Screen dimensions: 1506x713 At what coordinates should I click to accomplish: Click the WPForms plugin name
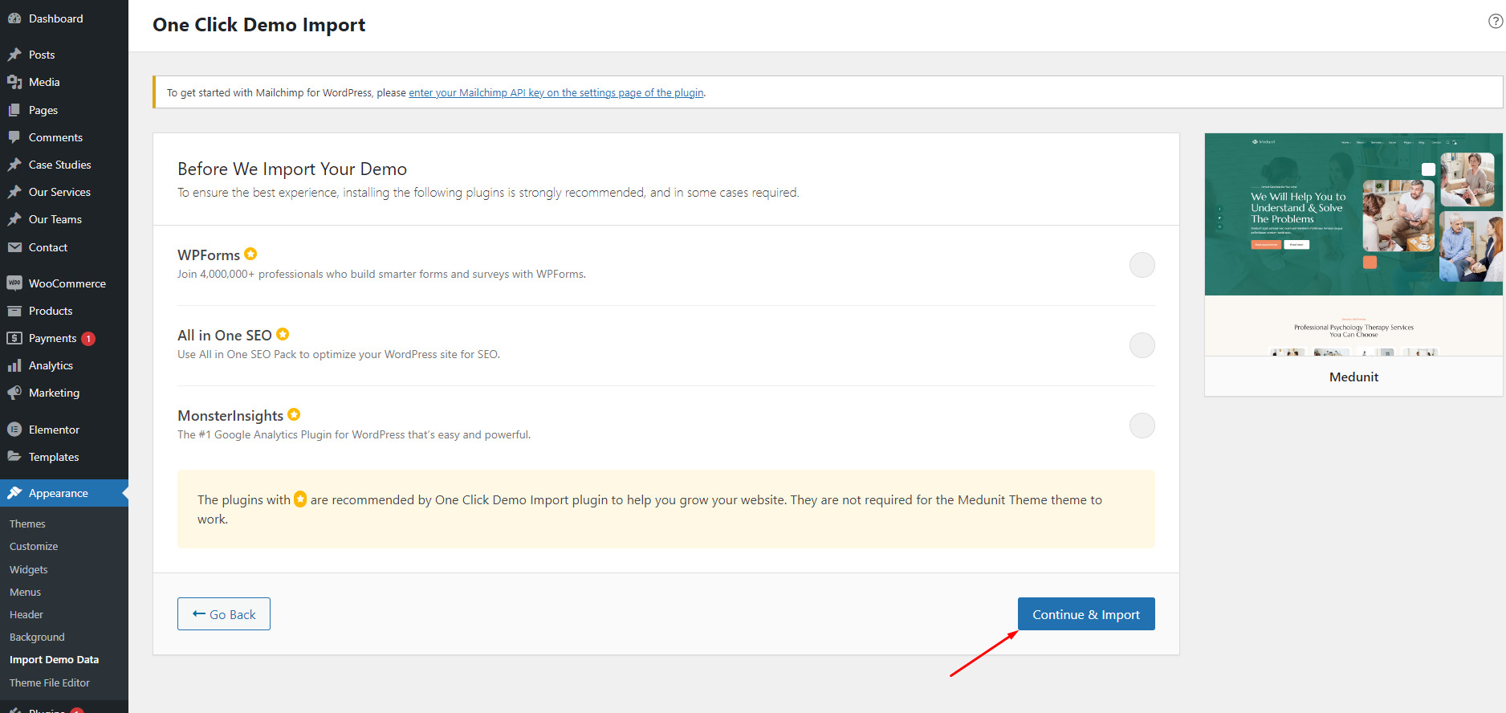(x=209, y=255)
